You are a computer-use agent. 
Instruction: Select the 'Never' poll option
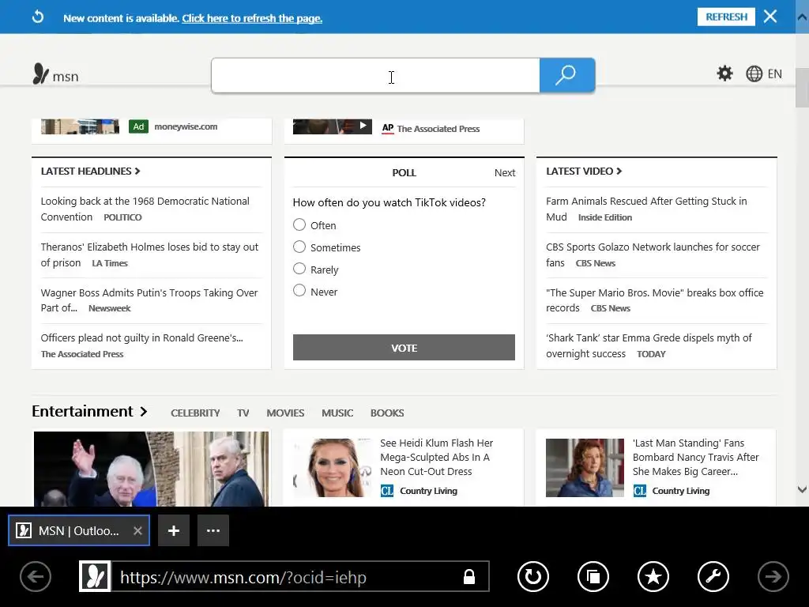299,291
